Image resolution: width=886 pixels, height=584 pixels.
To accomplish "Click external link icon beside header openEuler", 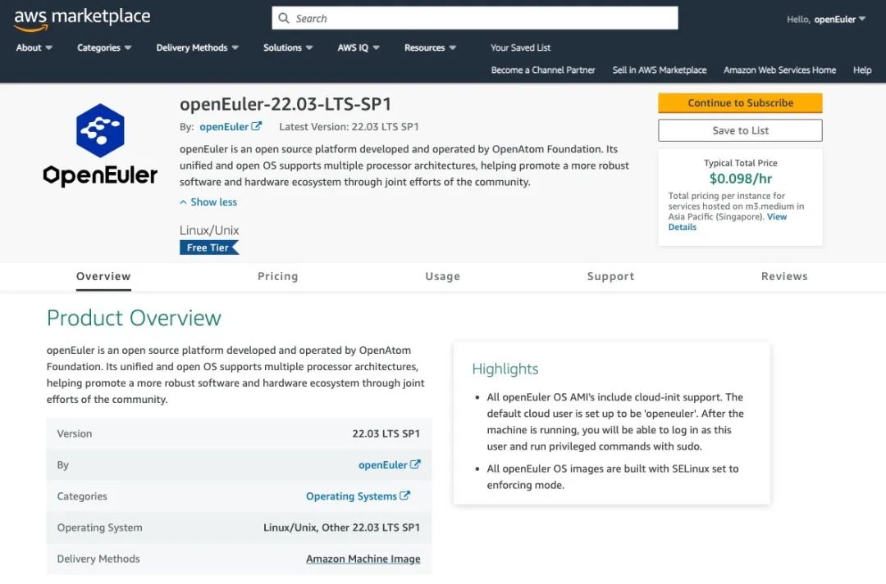I will (x=257, y=126).
